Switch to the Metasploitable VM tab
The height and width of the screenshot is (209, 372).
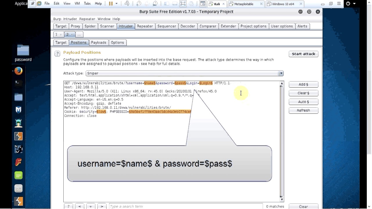pos(246,4)
